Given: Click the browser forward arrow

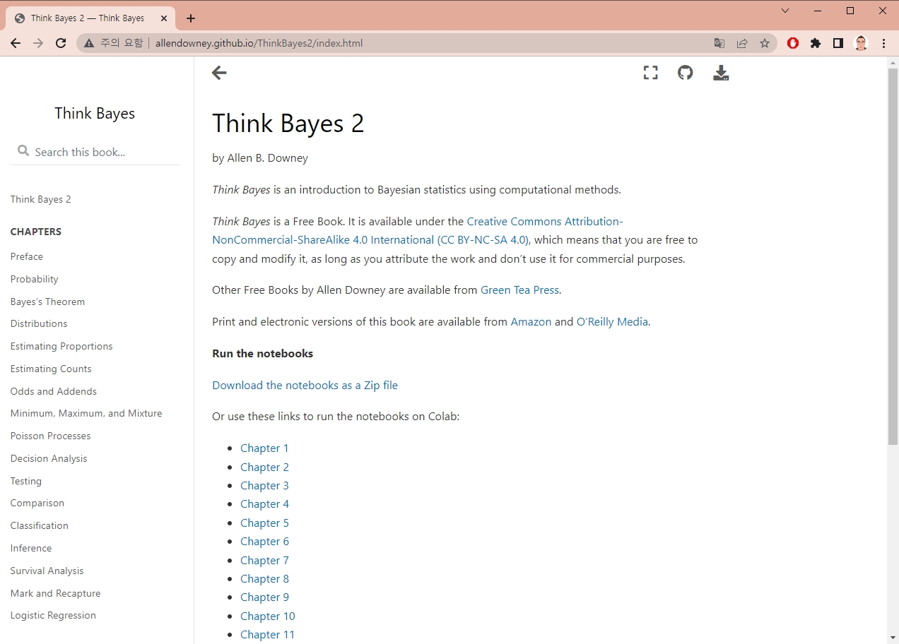Looking at the screenshot, I should [x=38, y=43].
